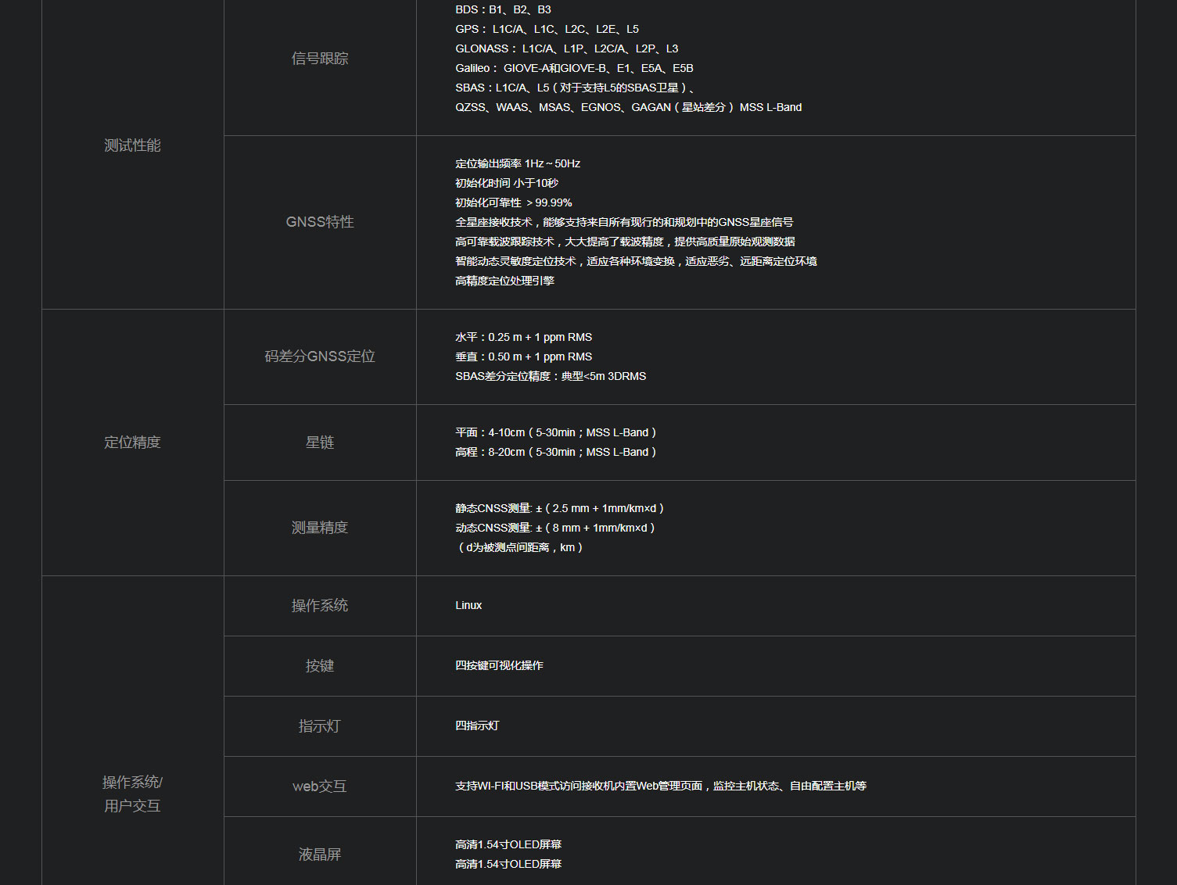
Task: Click 高精度定位处理引擎 text
Action: (x=504, y=281)
